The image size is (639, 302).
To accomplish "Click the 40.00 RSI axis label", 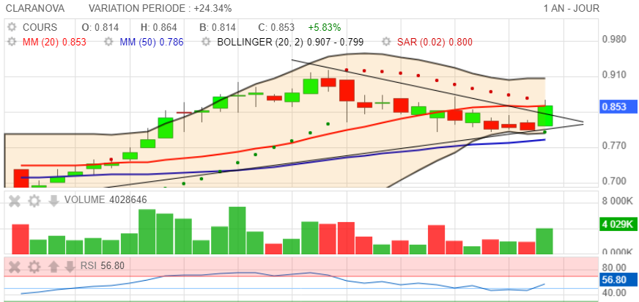I will (x=614, y=293).
